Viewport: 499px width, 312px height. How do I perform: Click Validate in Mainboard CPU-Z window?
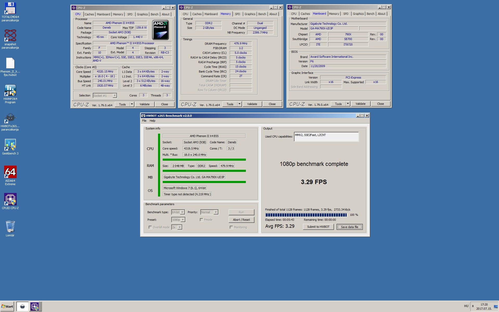(x=360, y=104)
